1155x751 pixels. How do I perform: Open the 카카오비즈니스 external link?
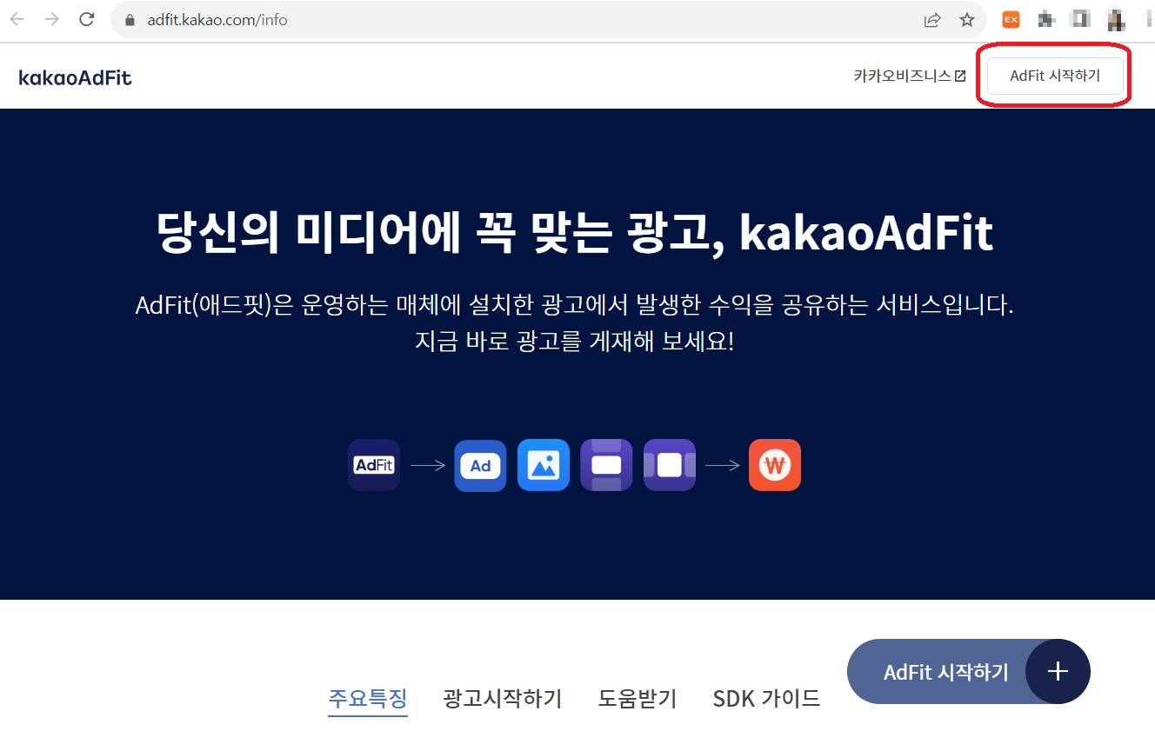[x=910, y=76]
